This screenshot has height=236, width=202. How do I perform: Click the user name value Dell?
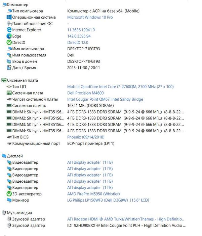click(x=71, y=55)
